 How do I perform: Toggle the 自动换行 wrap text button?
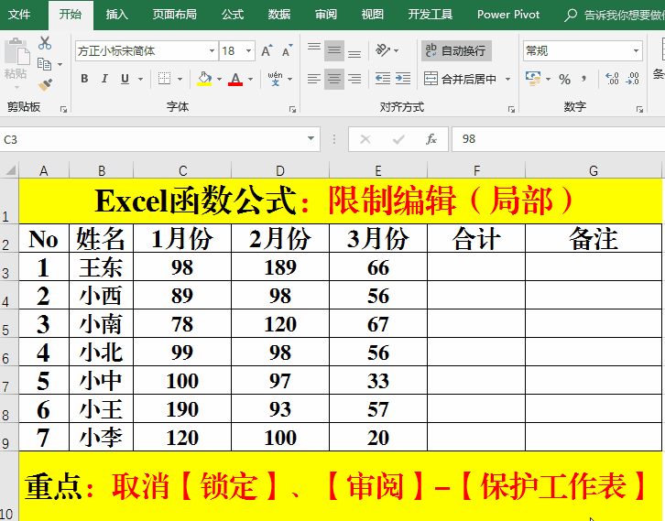click(455, 51)
